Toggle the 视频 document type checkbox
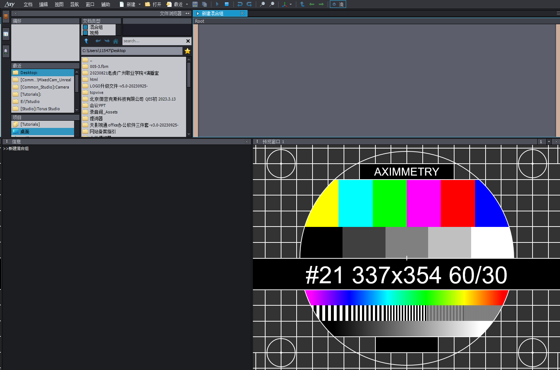Viewport: 560px width, 370px height. coord(85,33)
